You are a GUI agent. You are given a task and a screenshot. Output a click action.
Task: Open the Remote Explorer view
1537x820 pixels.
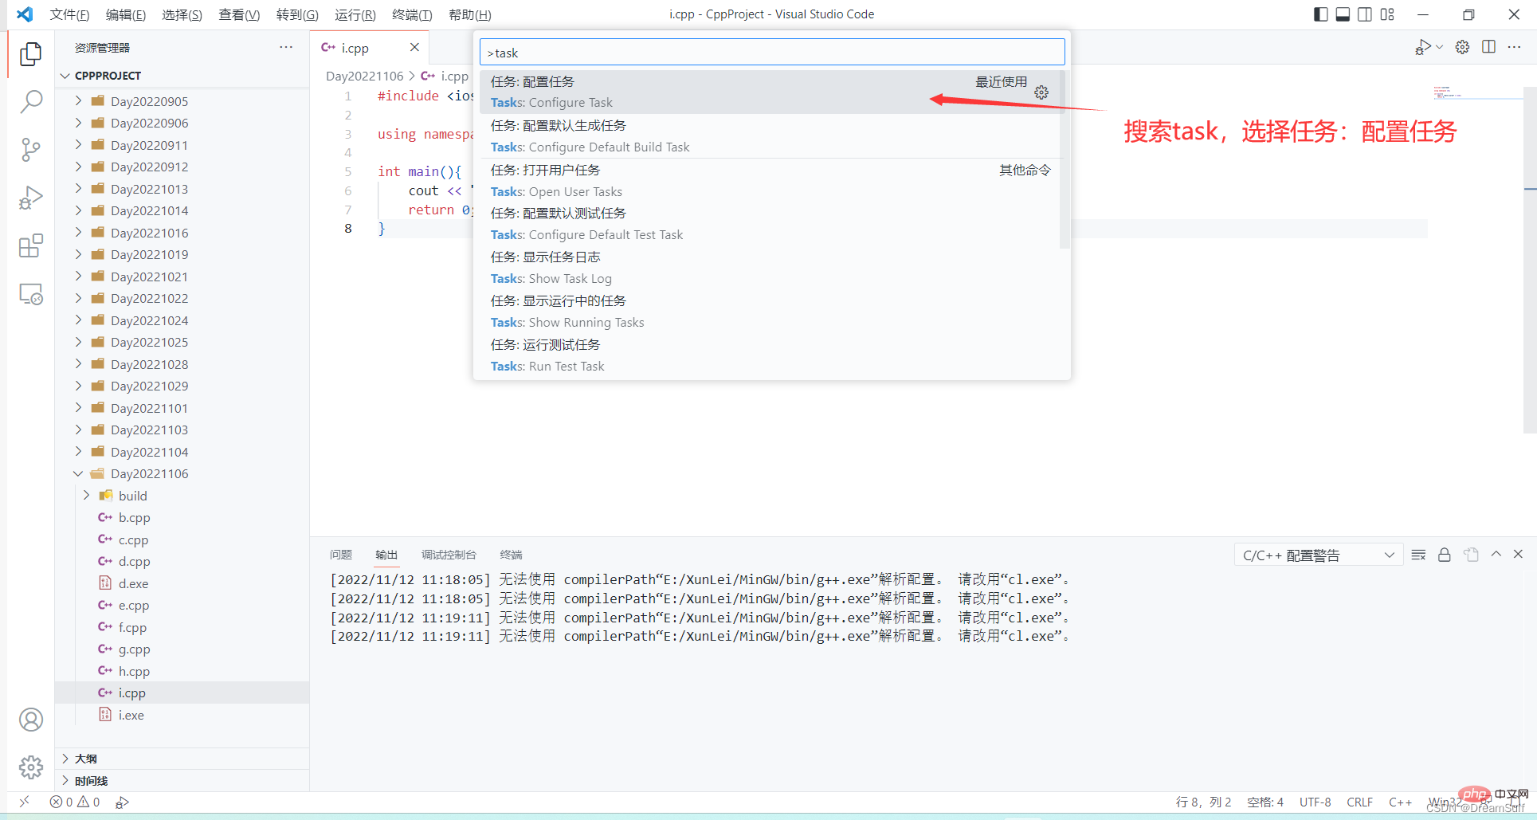click(31, 293)
